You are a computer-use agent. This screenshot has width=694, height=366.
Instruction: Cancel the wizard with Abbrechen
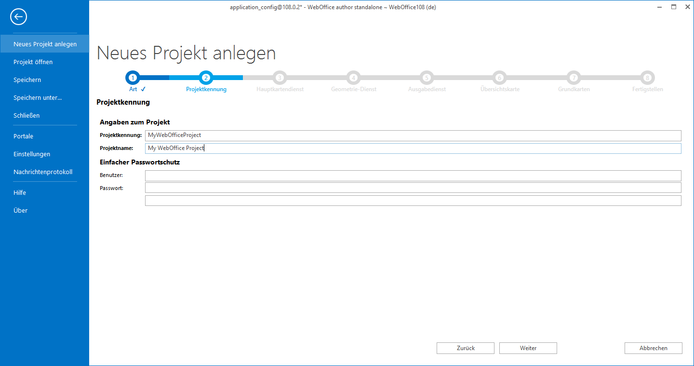click(653, 348)
